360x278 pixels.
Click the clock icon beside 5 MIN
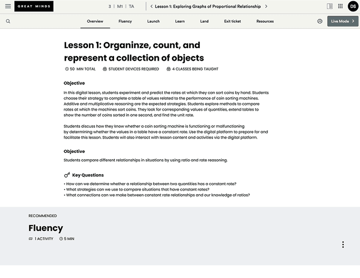click(61, 239)
